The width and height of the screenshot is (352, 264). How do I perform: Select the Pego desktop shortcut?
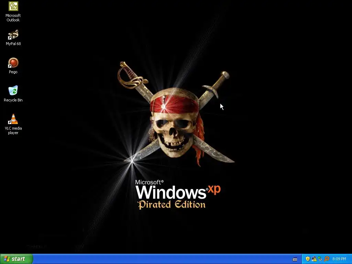[x=13, y=66]
